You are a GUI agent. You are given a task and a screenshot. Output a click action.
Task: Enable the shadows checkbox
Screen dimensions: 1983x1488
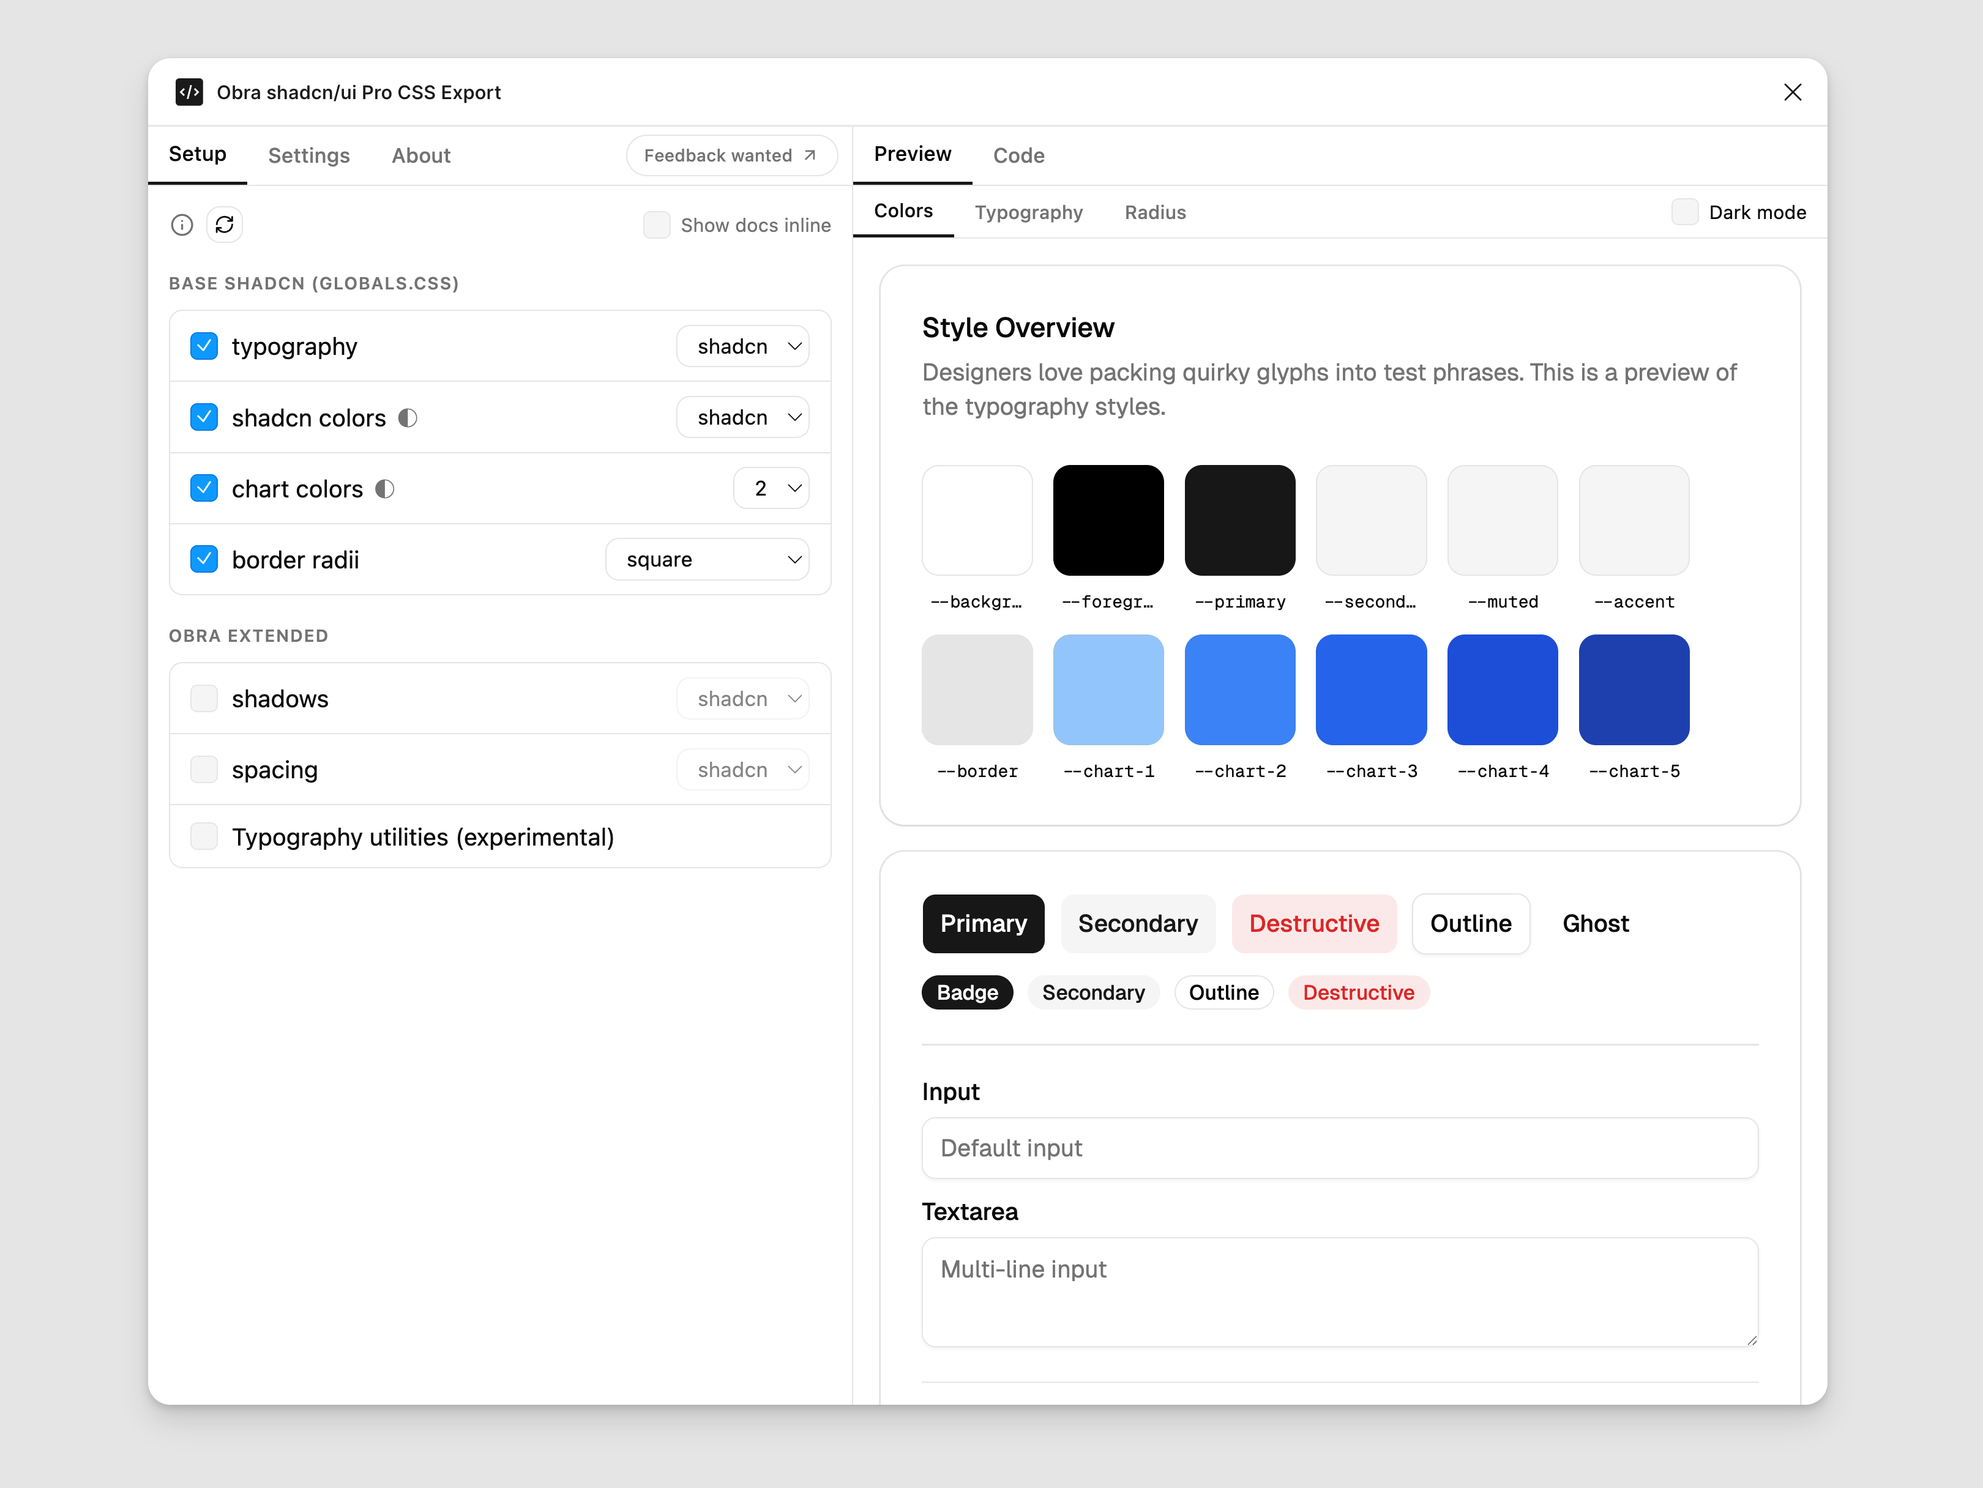tap(204, 698)
